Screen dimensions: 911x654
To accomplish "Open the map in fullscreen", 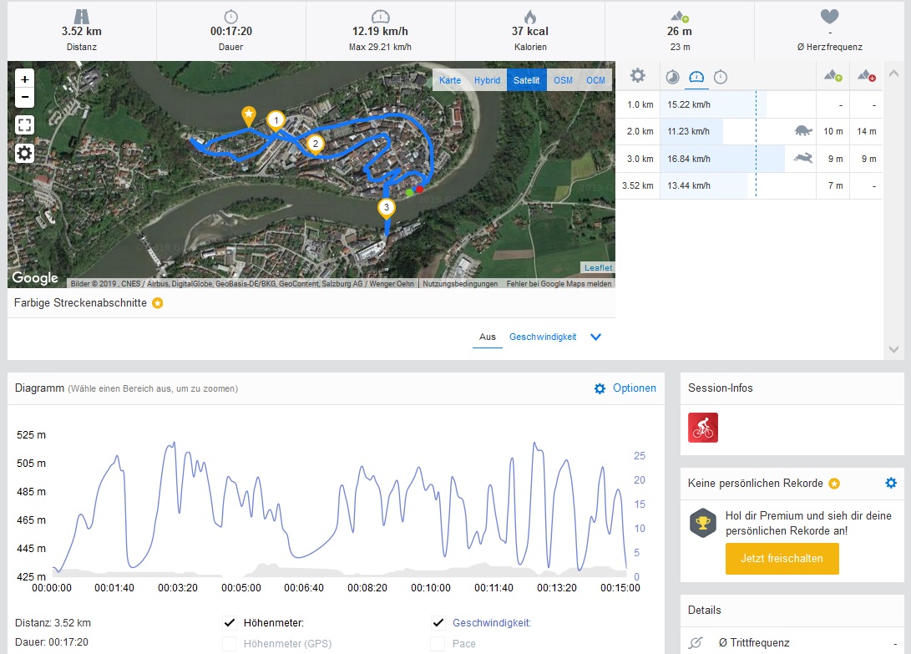I will point(24,124).
